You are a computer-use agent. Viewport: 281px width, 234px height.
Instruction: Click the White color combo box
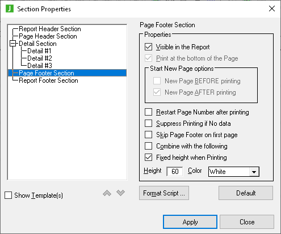coord(234,172)
